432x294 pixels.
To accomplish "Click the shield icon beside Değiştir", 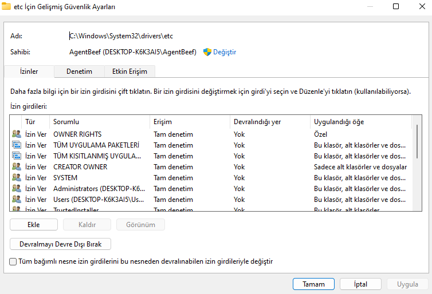I will (x=207, y=52).
